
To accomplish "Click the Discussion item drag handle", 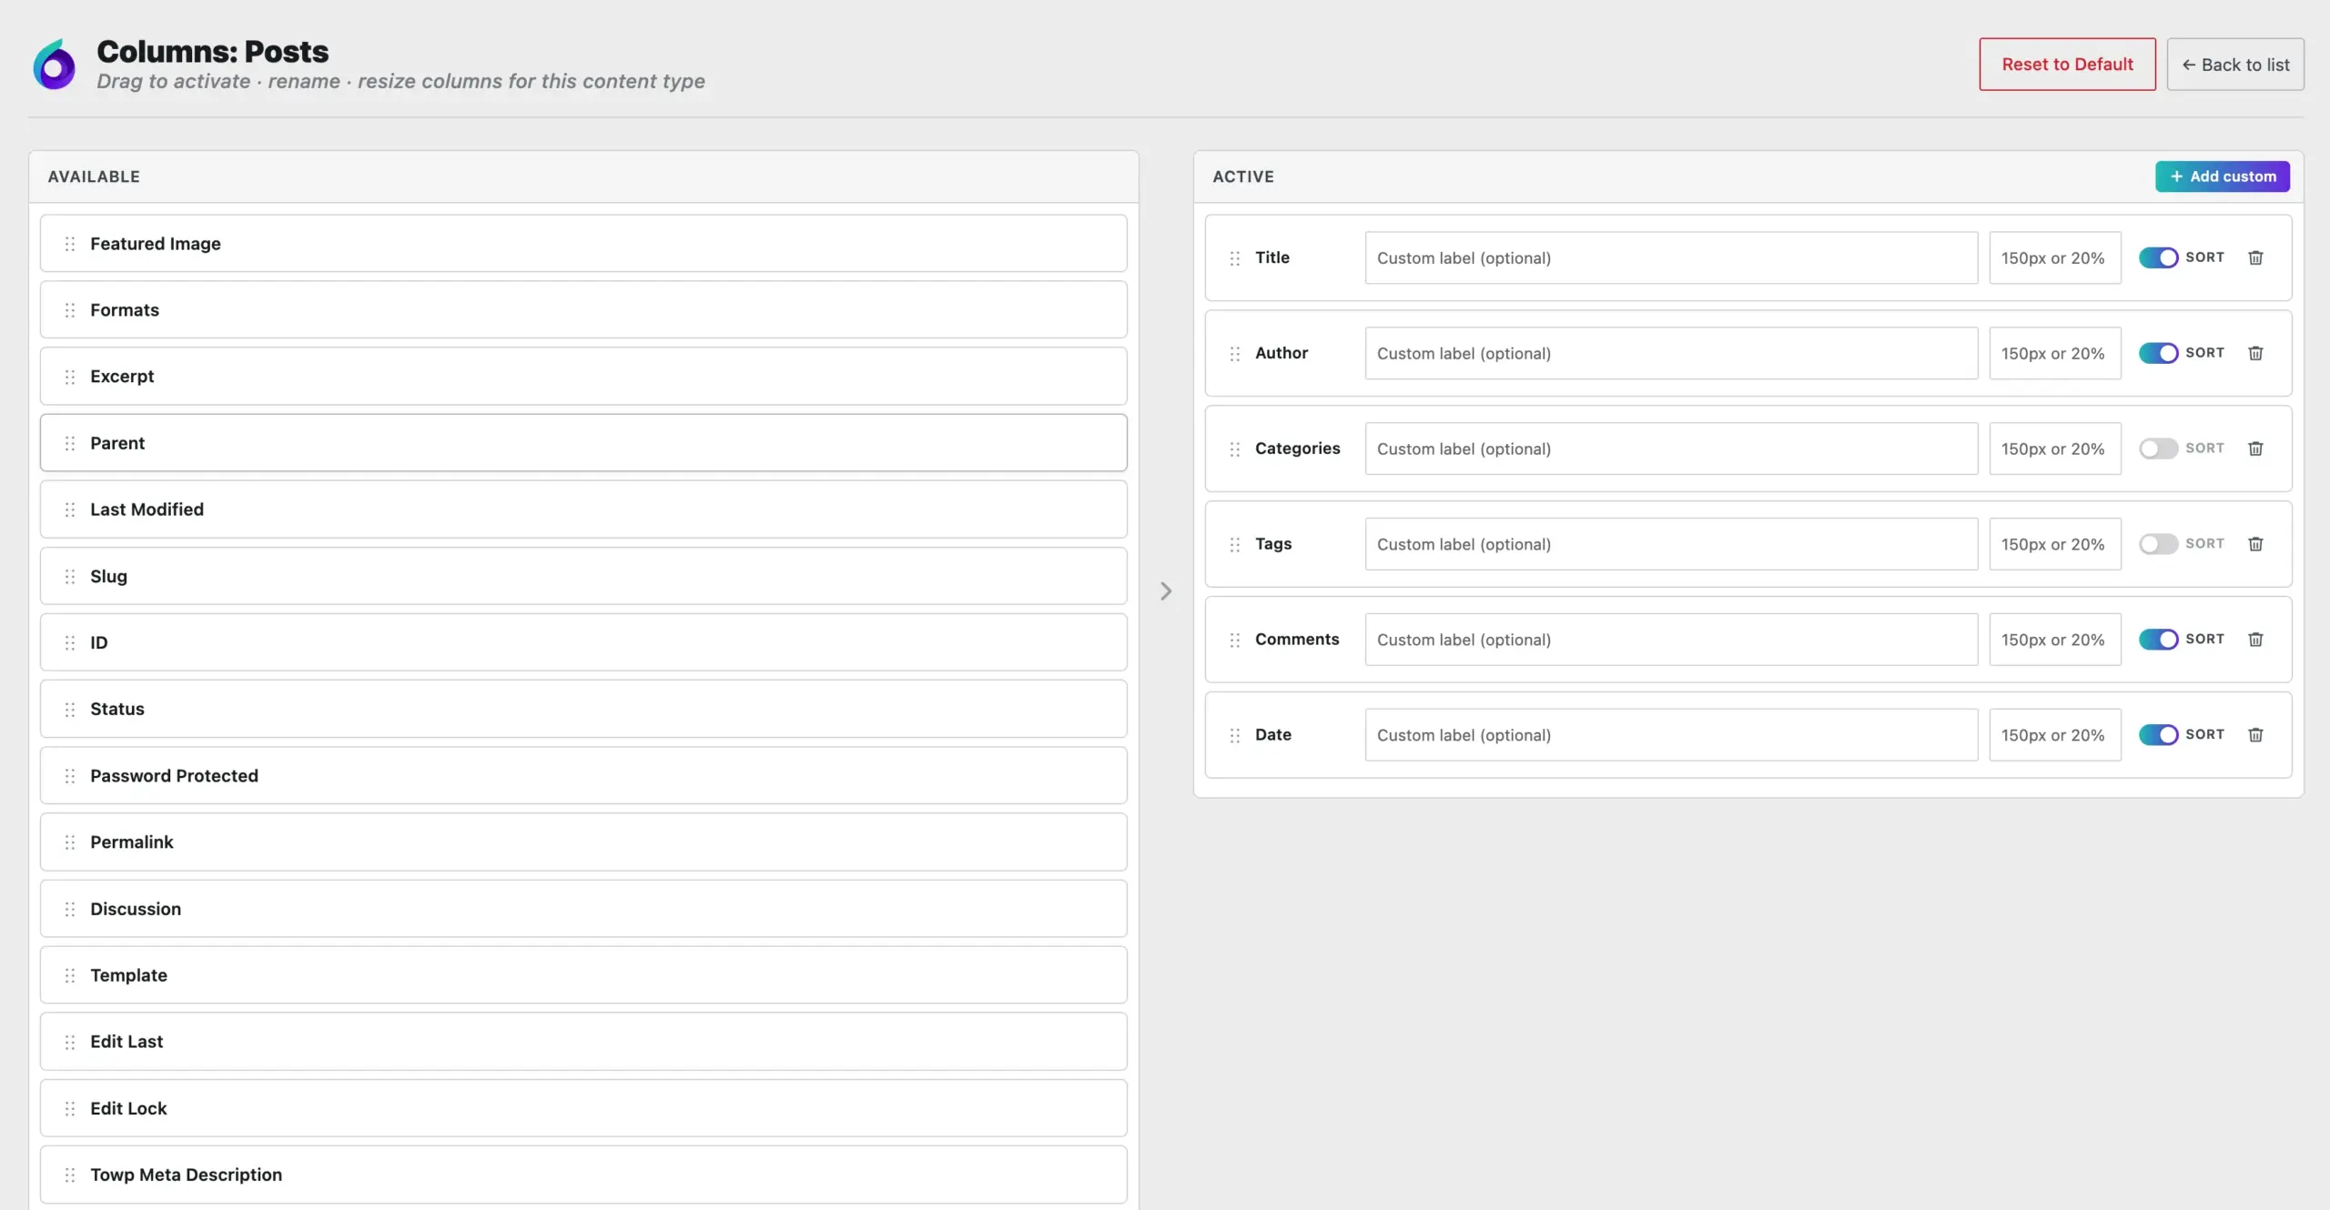I will [x=70, y=909].
